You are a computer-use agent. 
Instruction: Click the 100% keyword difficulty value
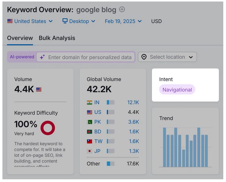pos(26,124)
